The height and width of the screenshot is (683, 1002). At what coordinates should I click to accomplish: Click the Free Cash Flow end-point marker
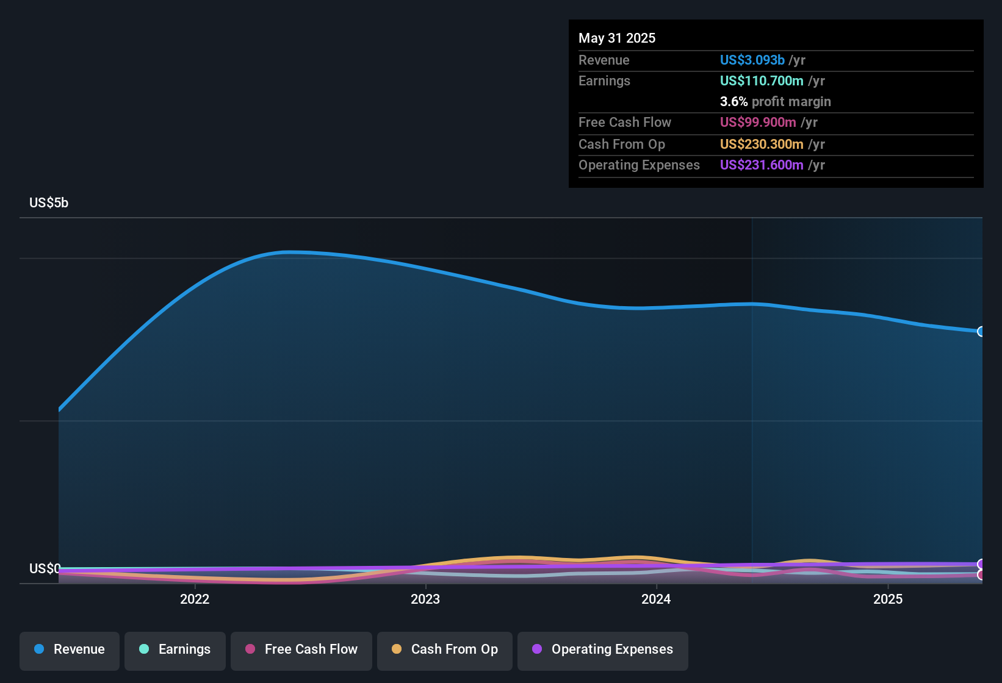click(981, 574)
